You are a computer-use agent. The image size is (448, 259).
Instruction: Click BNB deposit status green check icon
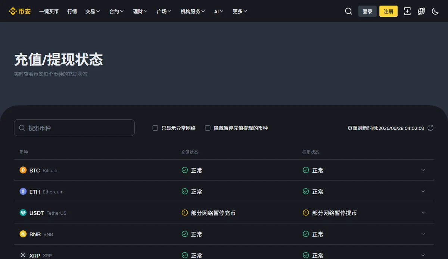184,234
